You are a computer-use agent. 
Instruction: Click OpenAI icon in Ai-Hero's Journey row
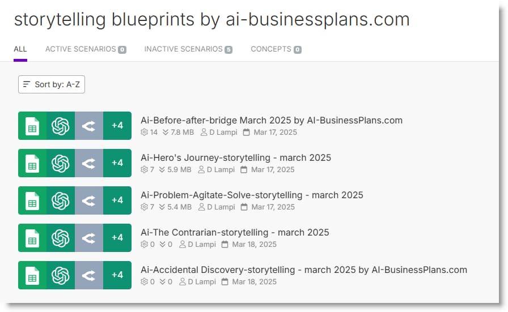(x=61, y=163)
